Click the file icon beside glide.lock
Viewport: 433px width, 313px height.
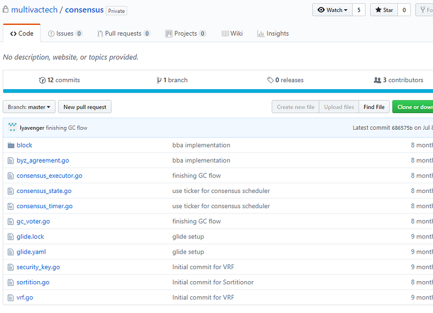(11, 237)
